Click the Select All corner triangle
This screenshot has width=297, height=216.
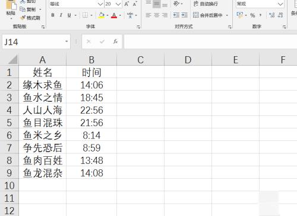pos(13,60)
